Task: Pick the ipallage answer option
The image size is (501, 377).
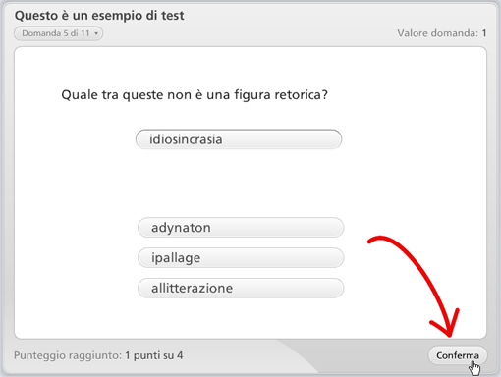Action: 241,258
